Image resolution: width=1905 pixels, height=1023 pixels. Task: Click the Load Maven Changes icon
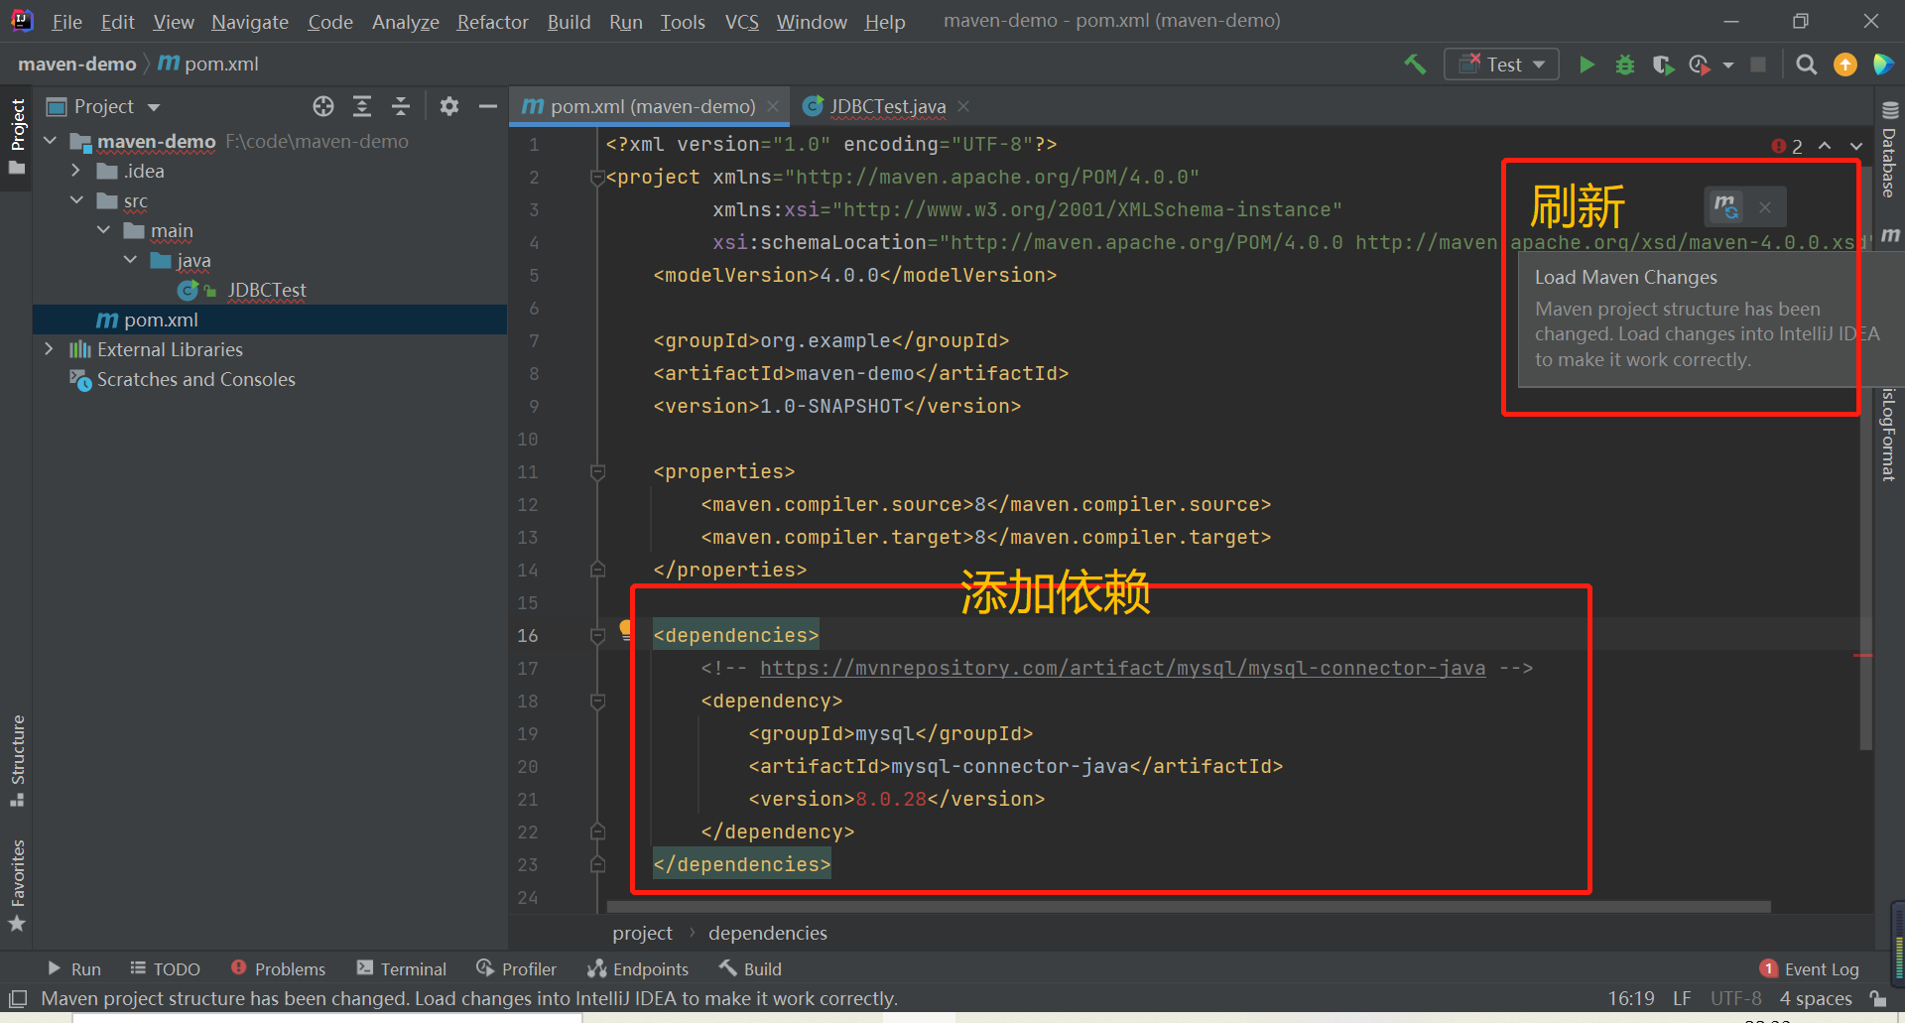1726,206
